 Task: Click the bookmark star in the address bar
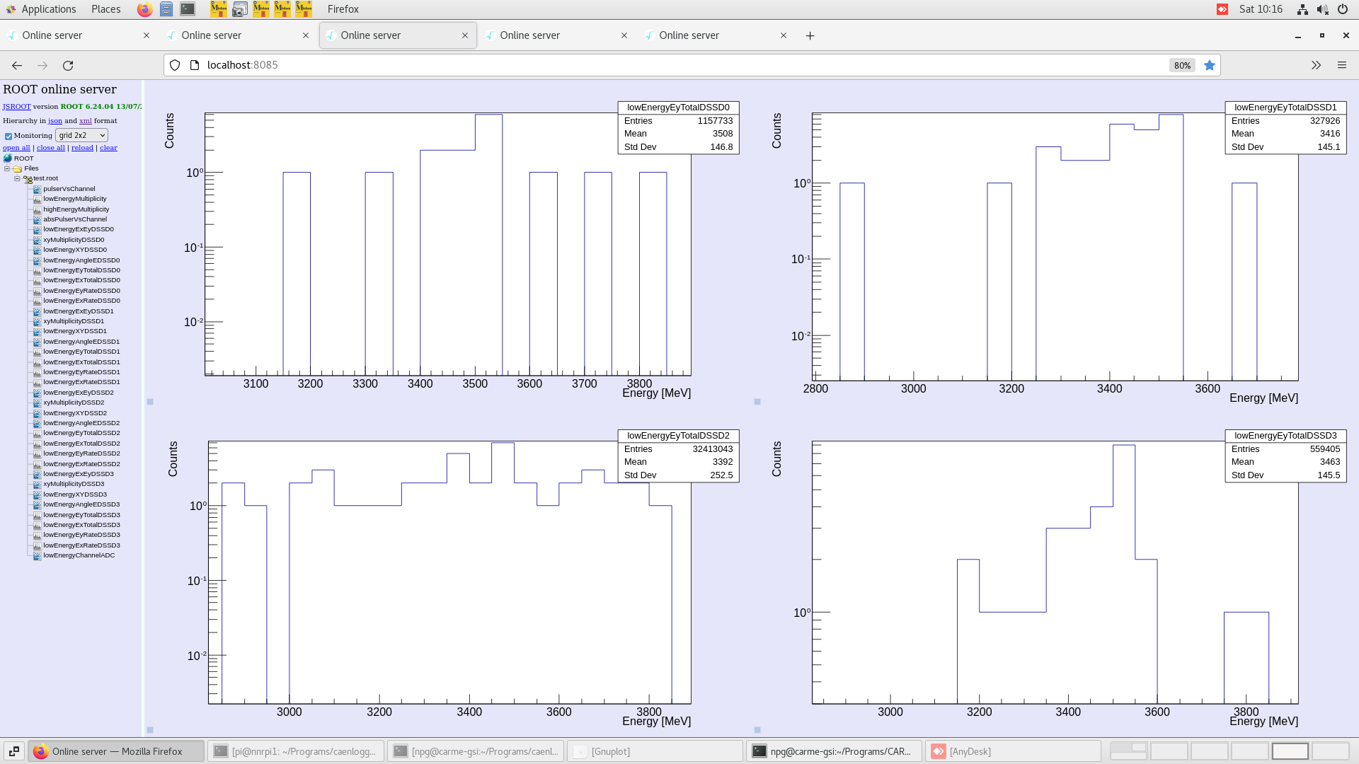point(1210,65)
